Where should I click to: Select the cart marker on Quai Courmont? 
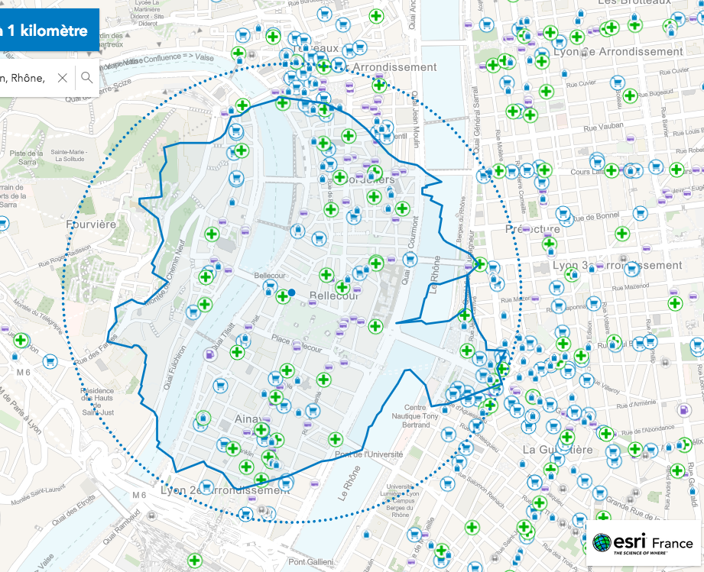point(410,259)
